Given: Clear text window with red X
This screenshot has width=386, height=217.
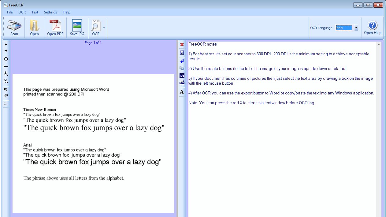Looking at the screenshot, I should coord(182,45).
